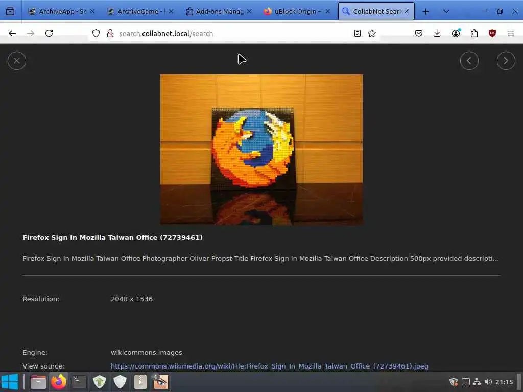Launch the terminal from taskbar
This screenshot has height=392, width=523.
point(79,382)
